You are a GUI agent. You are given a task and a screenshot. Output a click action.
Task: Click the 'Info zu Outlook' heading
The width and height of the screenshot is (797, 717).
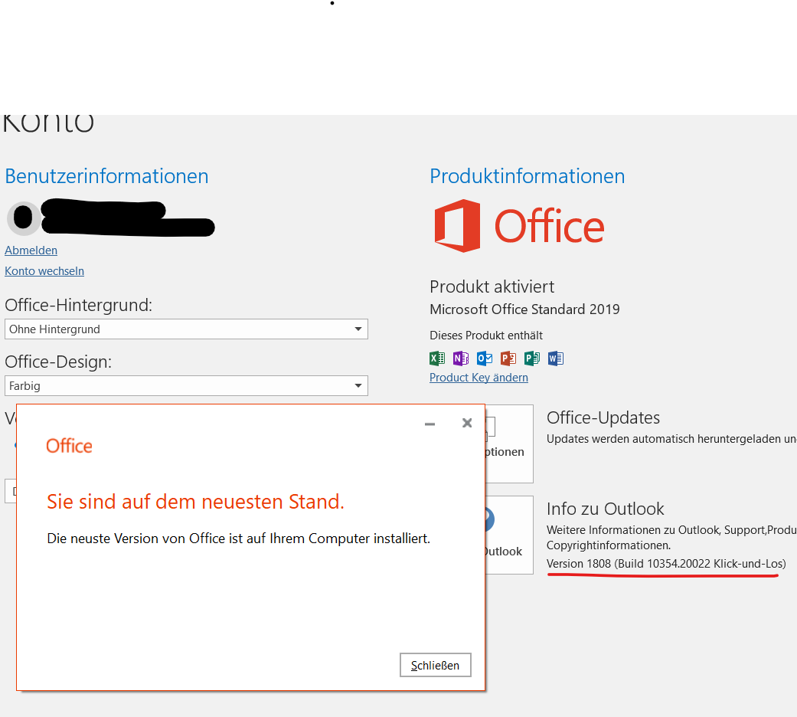[x=606, y=509]
